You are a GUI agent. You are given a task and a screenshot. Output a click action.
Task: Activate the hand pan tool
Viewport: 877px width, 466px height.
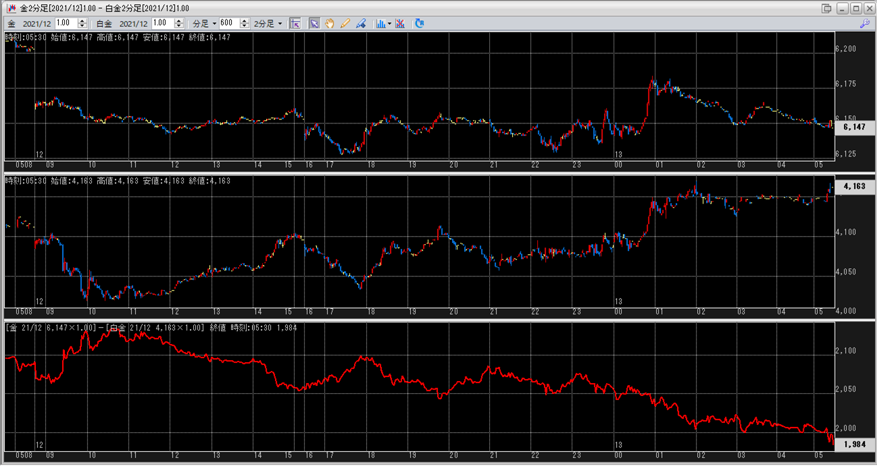click(330, 23)
